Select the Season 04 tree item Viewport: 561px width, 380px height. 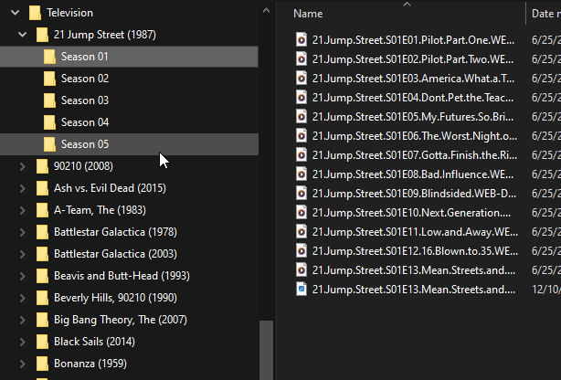(x=129, y=122)
